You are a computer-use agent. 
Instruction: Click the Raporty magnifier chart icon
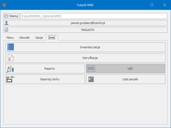click(10, 69)
